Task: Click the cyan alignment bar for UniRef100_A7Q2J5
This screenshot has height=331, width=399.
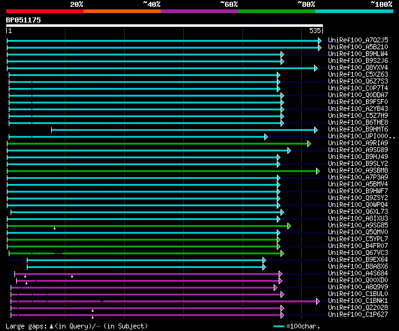Action: coord(165,41)
